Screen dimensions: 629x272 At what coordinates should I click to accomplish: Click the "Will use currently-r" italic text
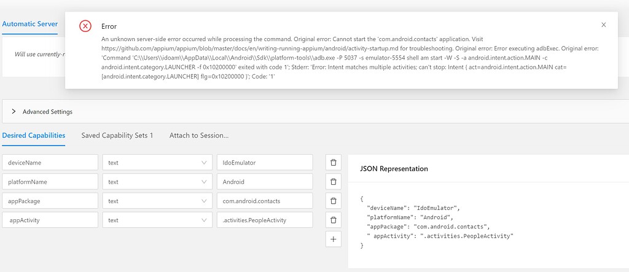point(40,54)
